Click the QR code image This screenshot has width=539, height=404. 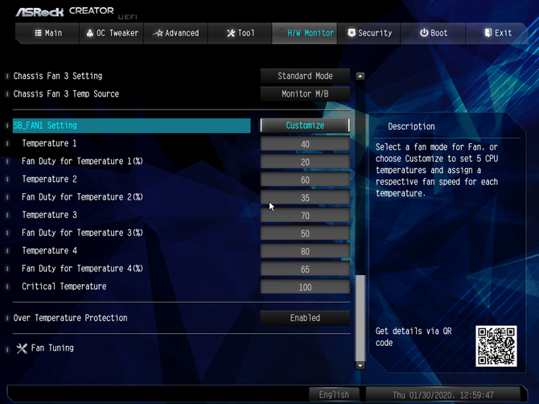click(496, 346)
